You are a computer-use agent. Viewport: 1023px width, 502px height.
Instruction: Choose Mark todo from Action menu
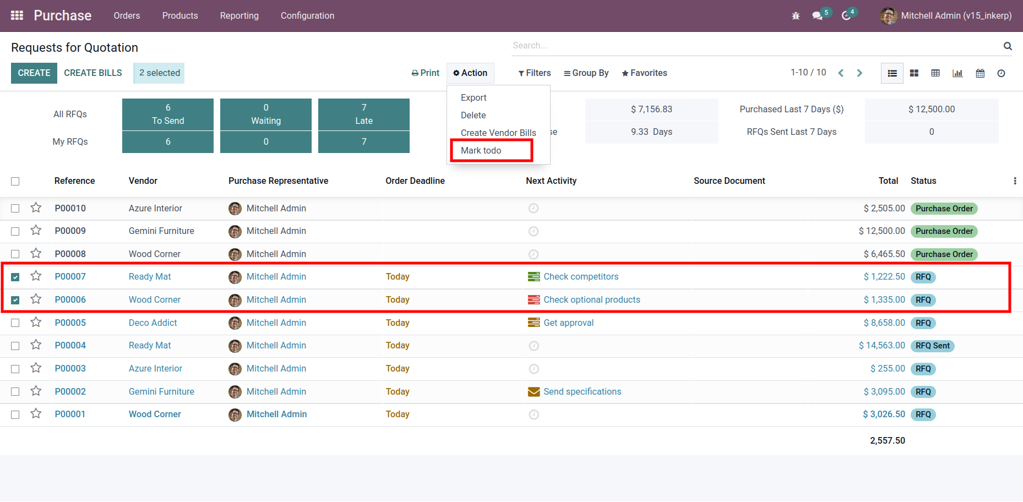[481, 150]
